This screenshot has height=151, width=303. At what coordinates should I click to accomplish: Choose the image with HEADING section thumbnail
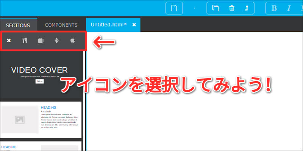[41, 120]
